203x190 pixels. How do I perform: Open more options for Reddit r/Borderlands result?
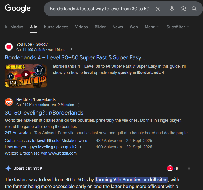[x=78, y=105]
